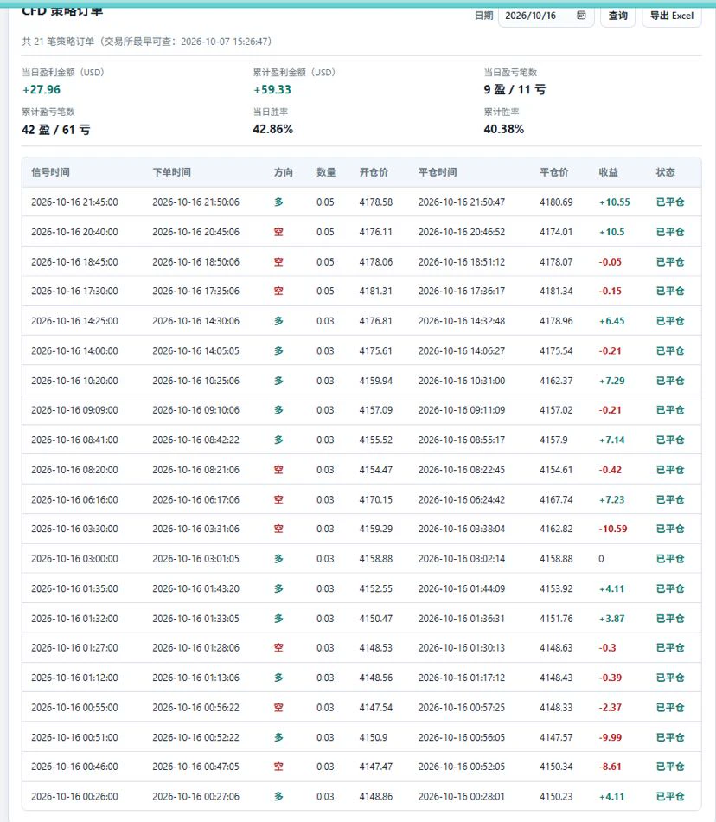Click the 已平仓 status in the 06:16:00 signal row
Screen dimensions: 716x822
pos(670,499)
